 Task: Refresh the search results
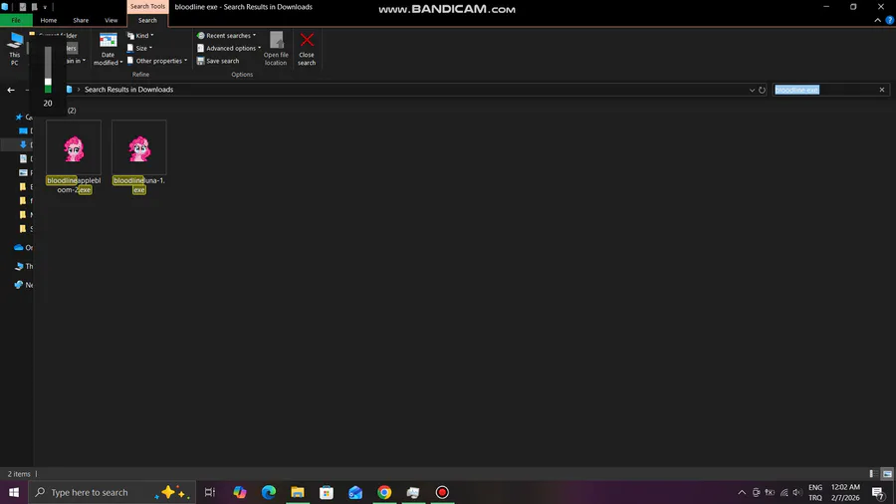coord(762,90)
